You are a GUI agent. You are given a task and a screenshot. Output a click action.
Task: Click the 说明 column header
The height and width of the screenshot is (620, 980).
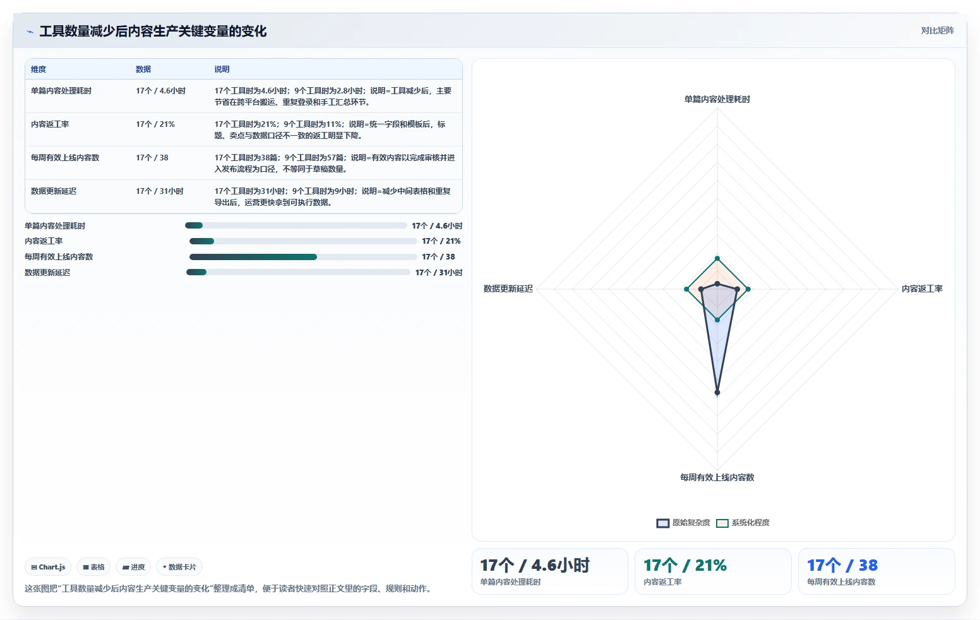click(x=222, y=69)
